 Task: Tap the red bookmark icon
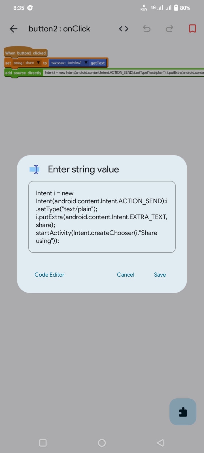(192, 29)
